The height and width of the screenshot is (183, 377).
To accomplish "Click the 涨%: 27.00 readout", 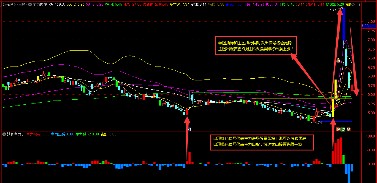I will [x=132, y=5].
